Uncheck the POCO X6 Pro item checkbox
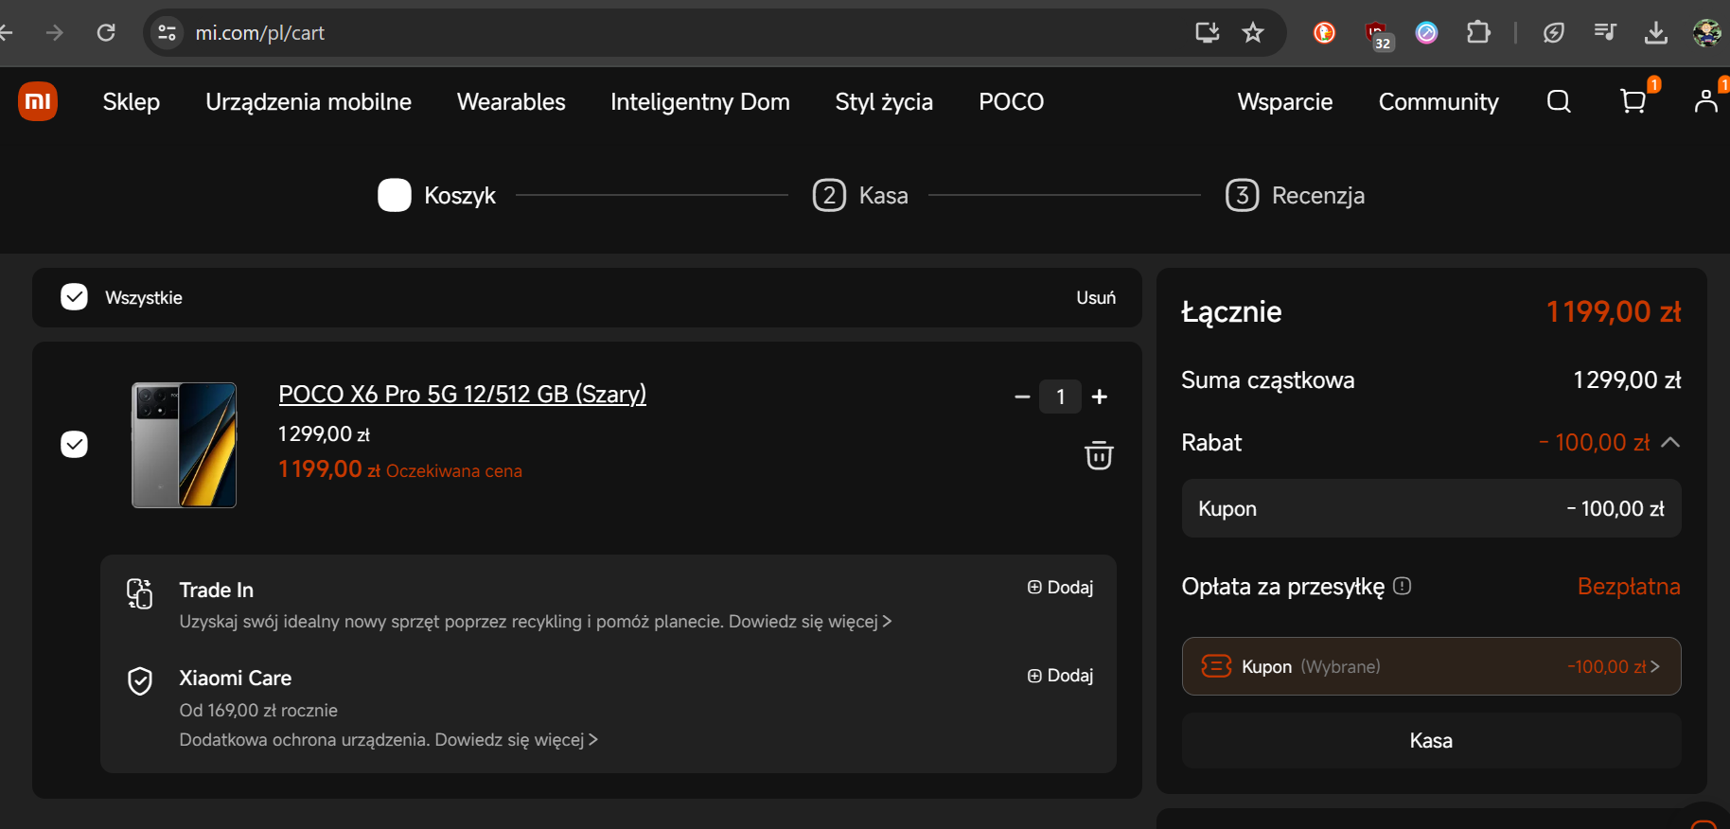Image resolution: width=1730 pixels, height=829 pixels. (x=74, y=444)
